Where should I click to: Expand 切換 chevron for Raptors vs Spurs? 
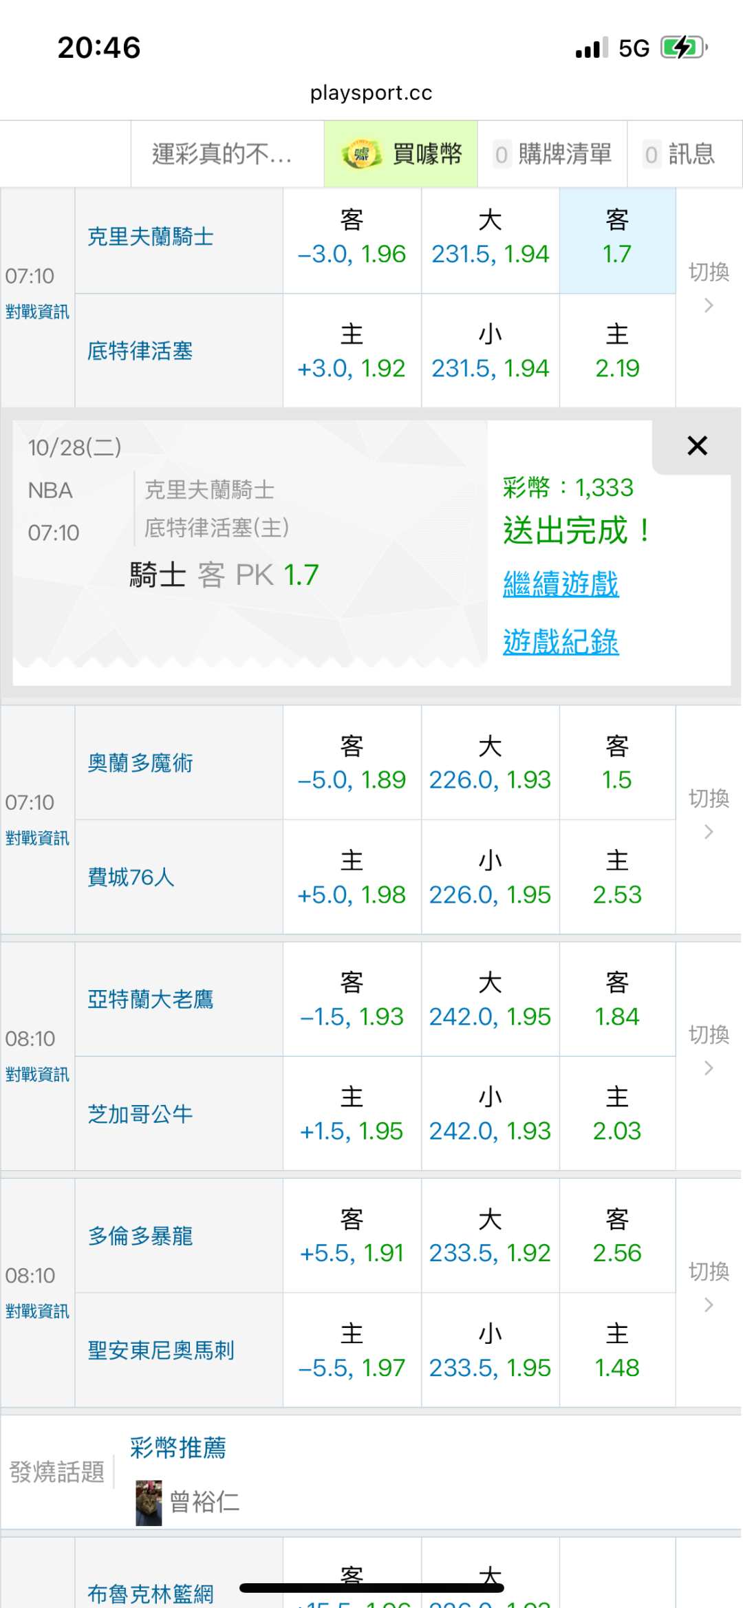[709, 1305]
